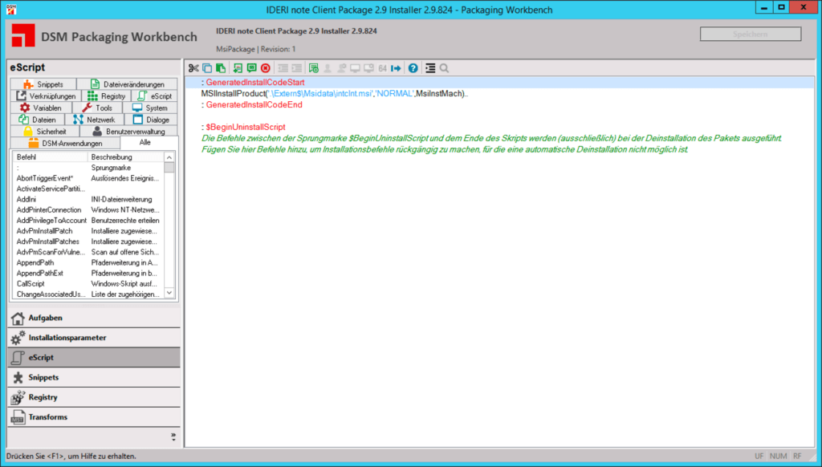This screenshot has width=822, height=467.
Task: Click the black indented-lines toolbar icon
Action: click(x=430, y=68)
